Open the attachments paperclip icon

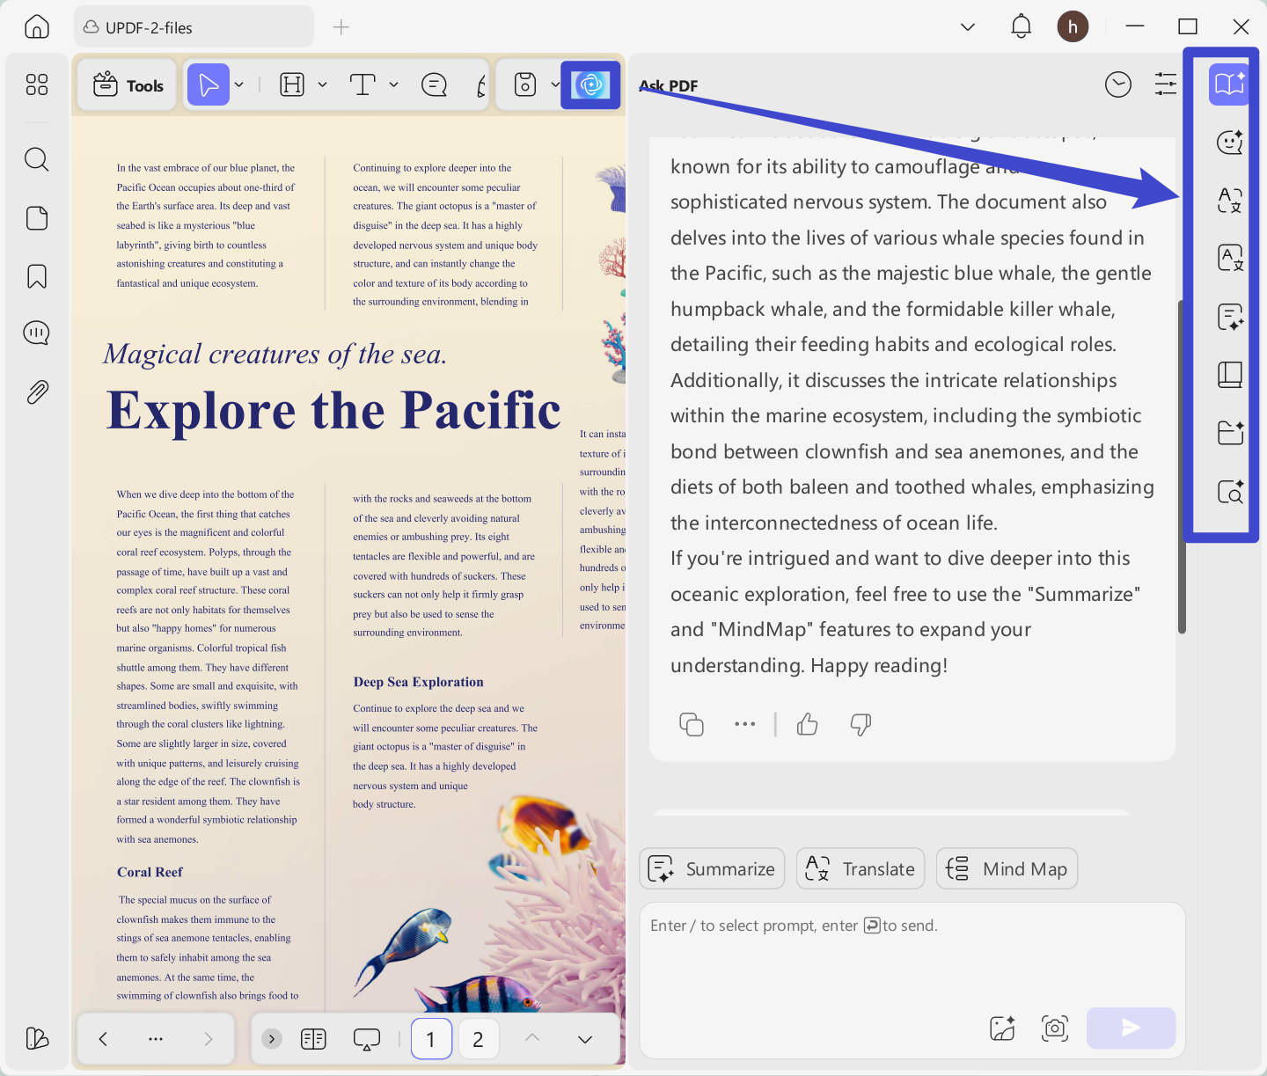(37, 392)
